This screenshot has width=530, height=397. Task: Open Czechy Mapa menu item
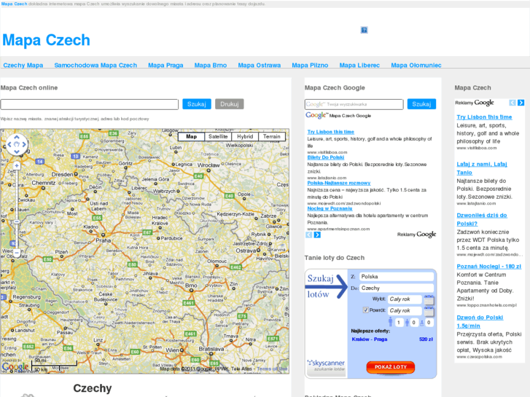pos(23,66)
